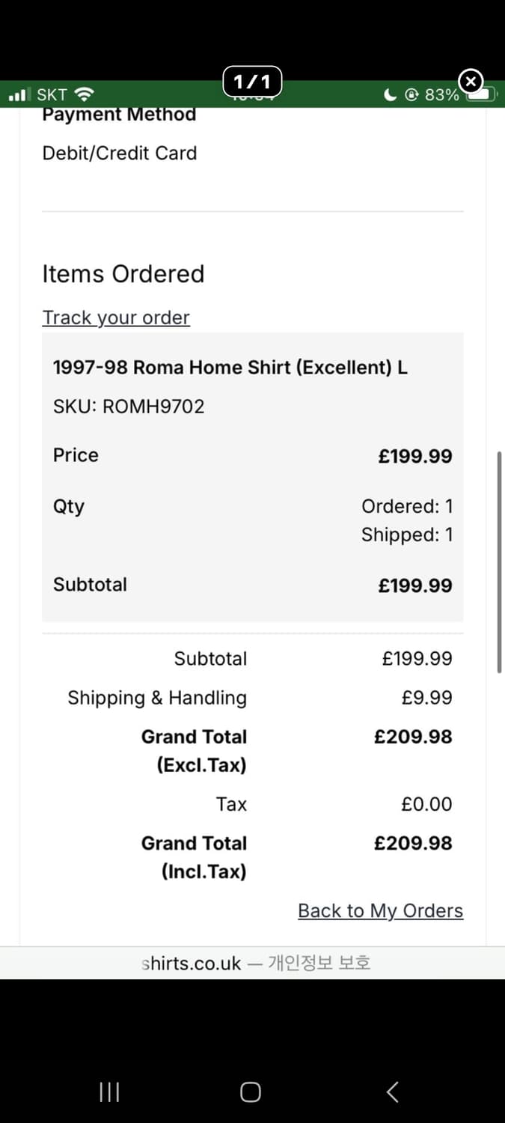Open recent apps with the three-line icon
505x1123 pixels.
click(x=109, y=1092)
